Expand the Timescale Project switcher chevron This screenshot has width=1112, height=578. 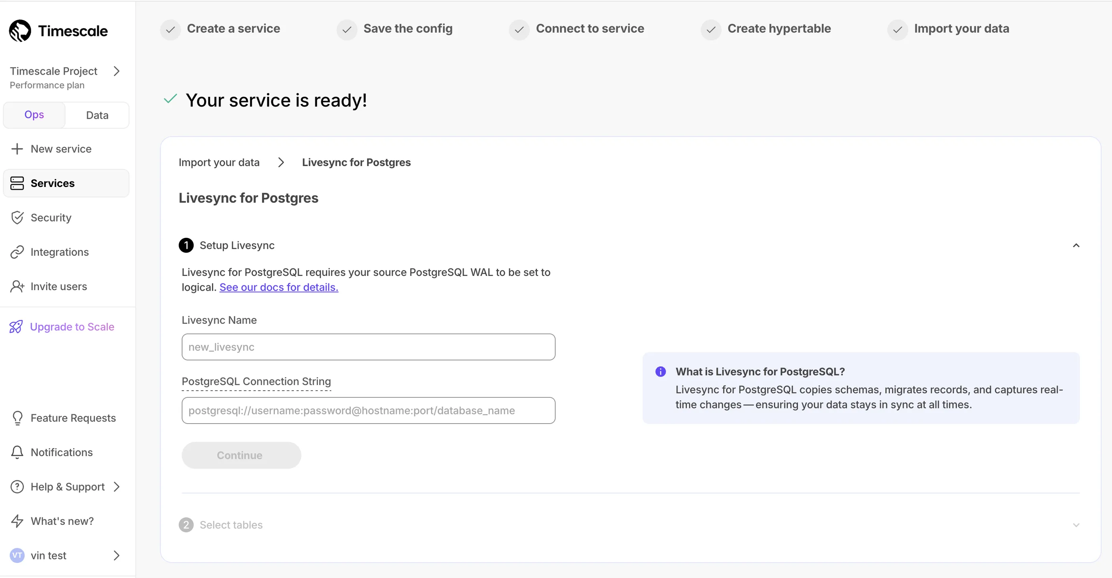pyautogui.click(x=116, y=71)
